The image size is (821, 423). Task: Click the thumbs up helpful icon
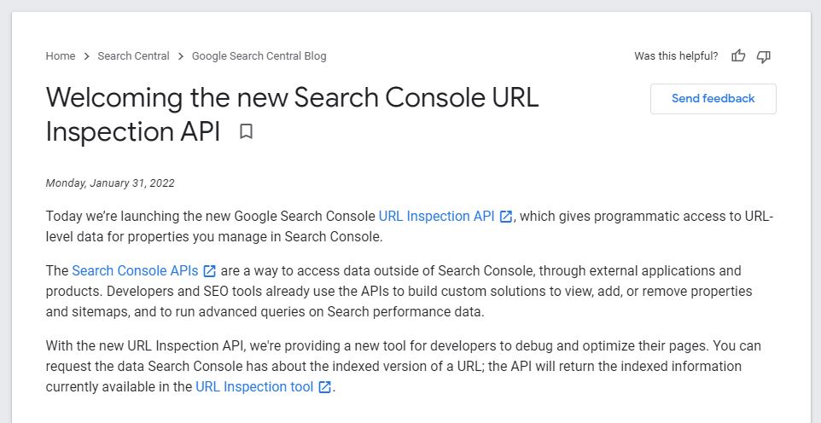click(x=738, y=56)
